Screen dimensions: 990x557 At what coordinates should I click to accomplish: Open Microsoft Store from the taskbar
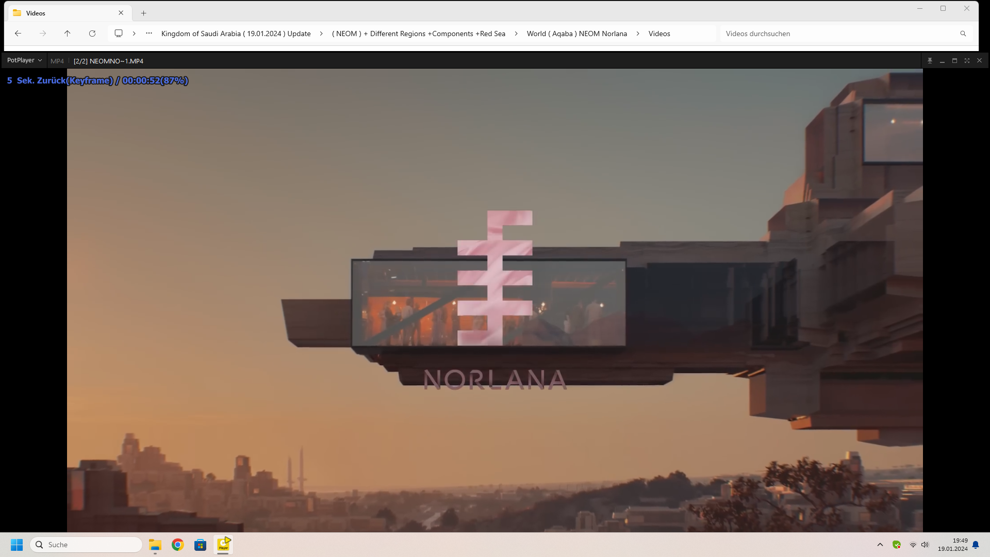[201, 545]
